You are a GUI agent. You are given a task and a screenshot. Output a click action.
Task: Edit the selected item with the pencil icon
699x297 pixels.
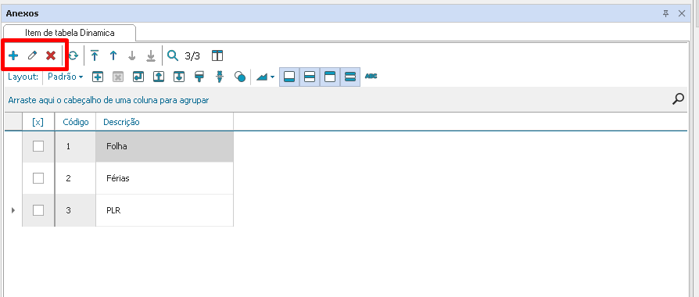tap(32, 55)
